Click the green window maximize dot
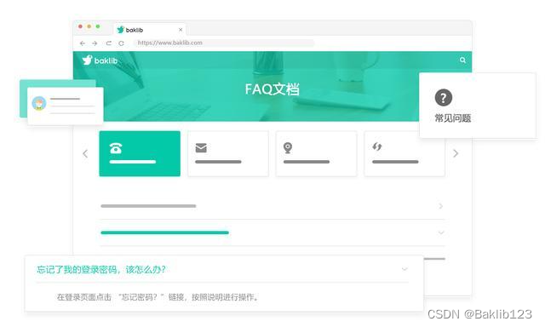Screen dimensions: 545x327 coord(98,26)
